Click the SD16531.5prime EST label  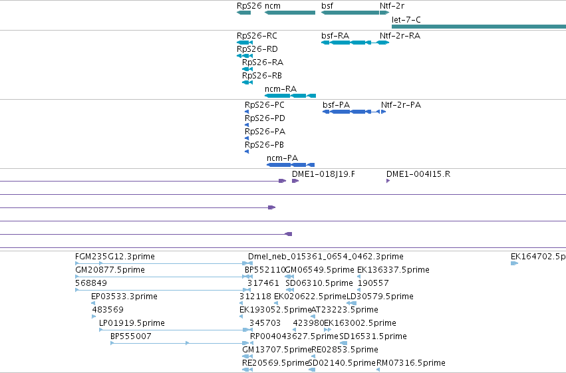tap(373, 336)
